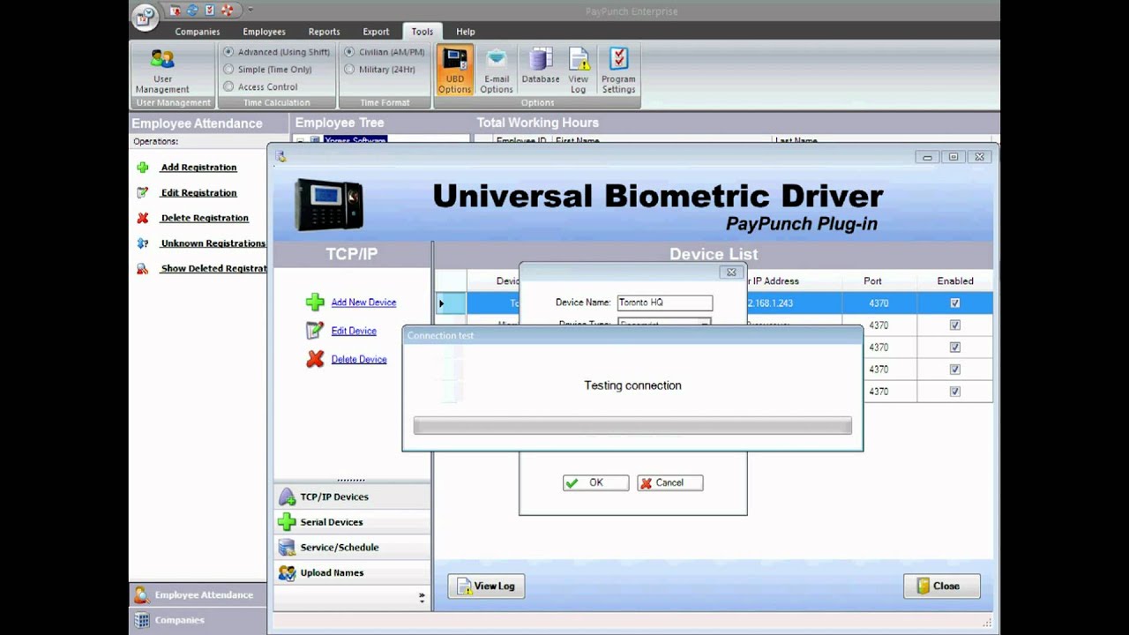This screenshot has height=635, width=1129.
Task: Open the PayPunch application orb menu
Action: [x=145, y=16]
